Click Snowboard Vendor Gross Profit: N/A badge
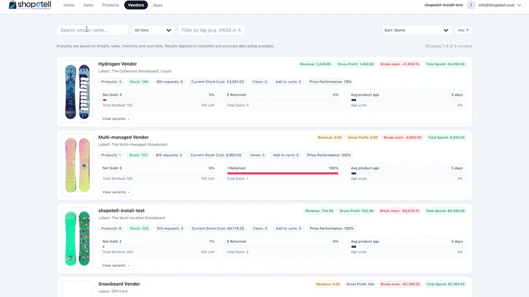This screenshot has height=297, width=529. [x=360, y=284]
